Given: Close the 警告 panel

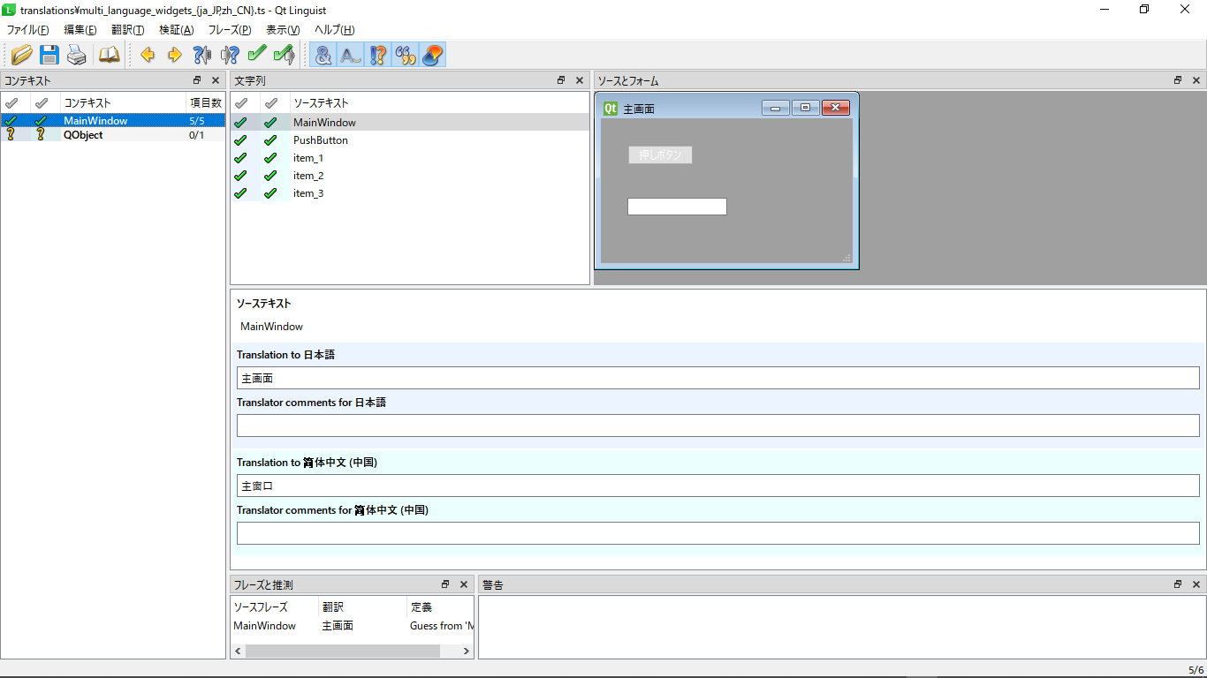Looking at the screenshot, I should tap(1196, 584).
